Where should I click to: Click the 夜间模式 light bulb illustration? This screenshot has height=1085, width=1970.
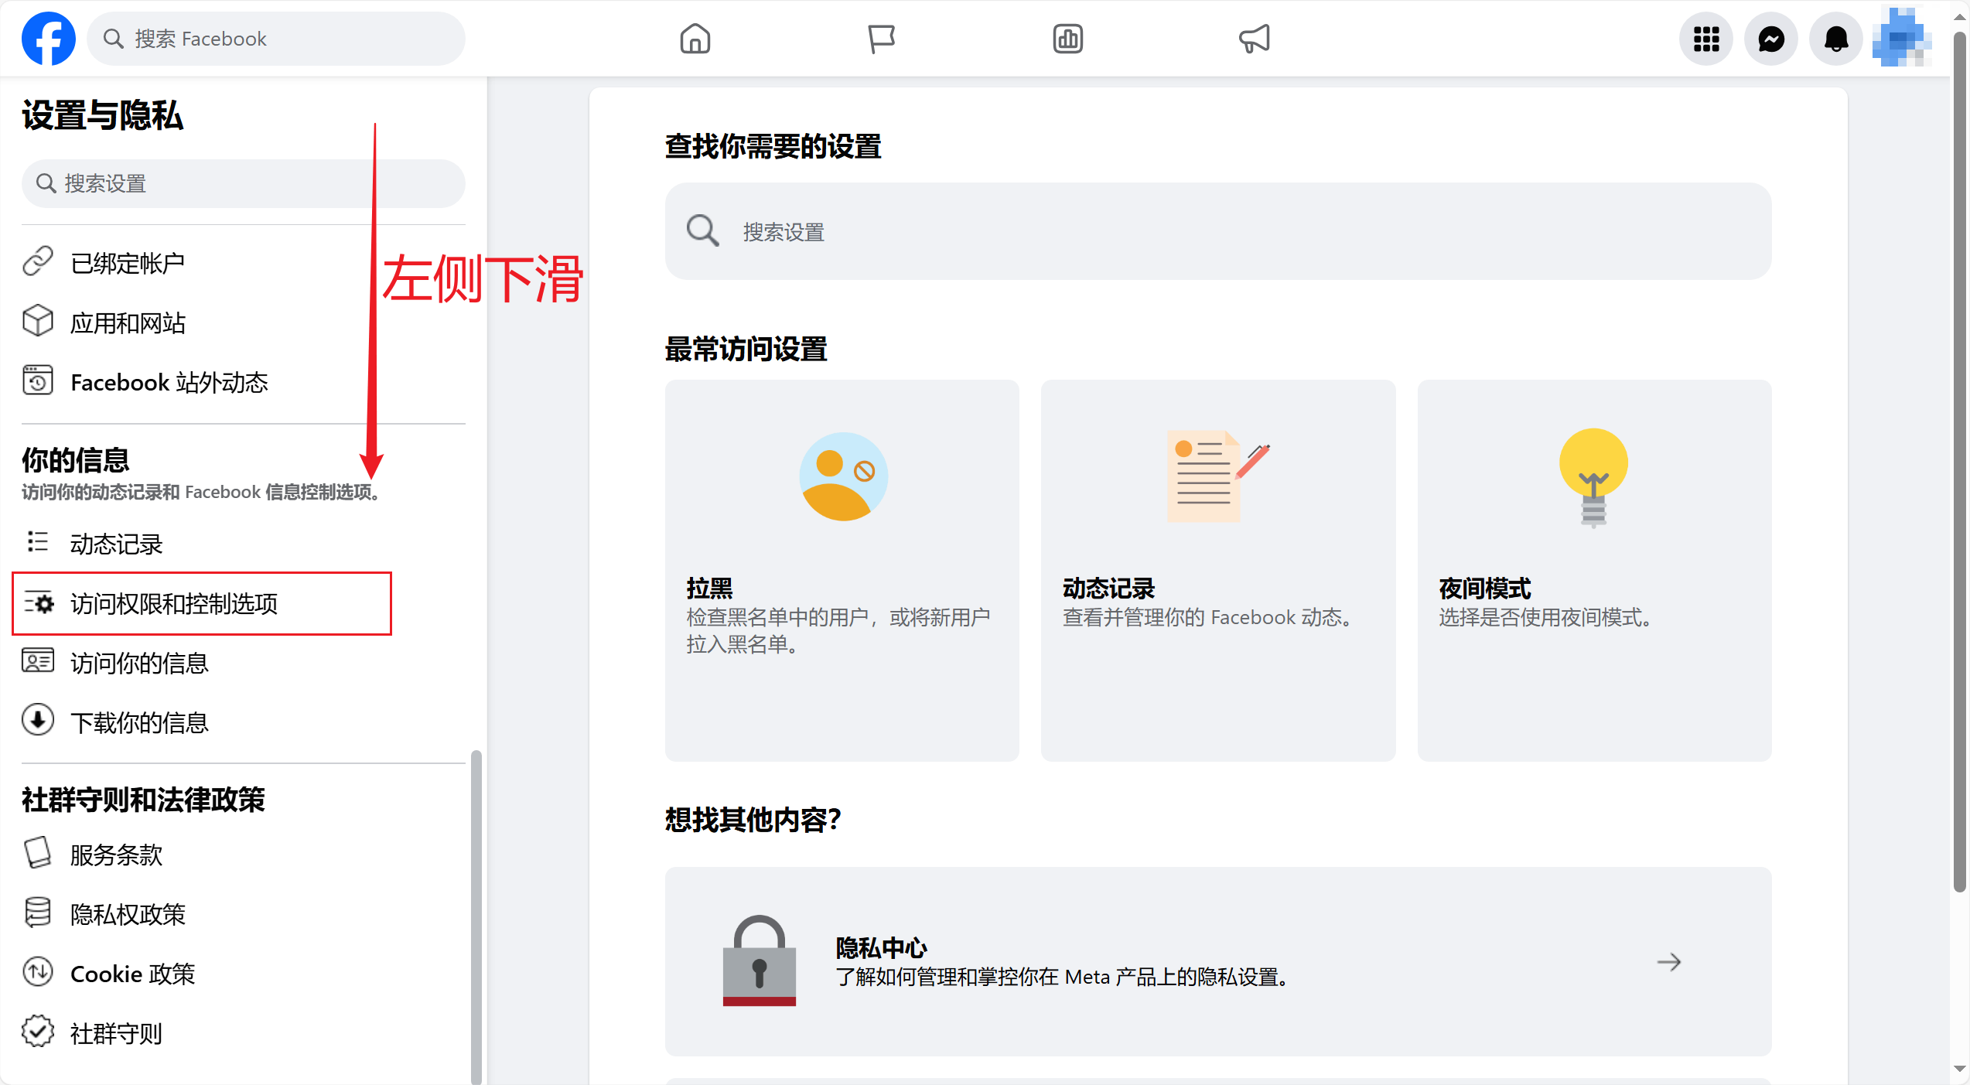1593,477
